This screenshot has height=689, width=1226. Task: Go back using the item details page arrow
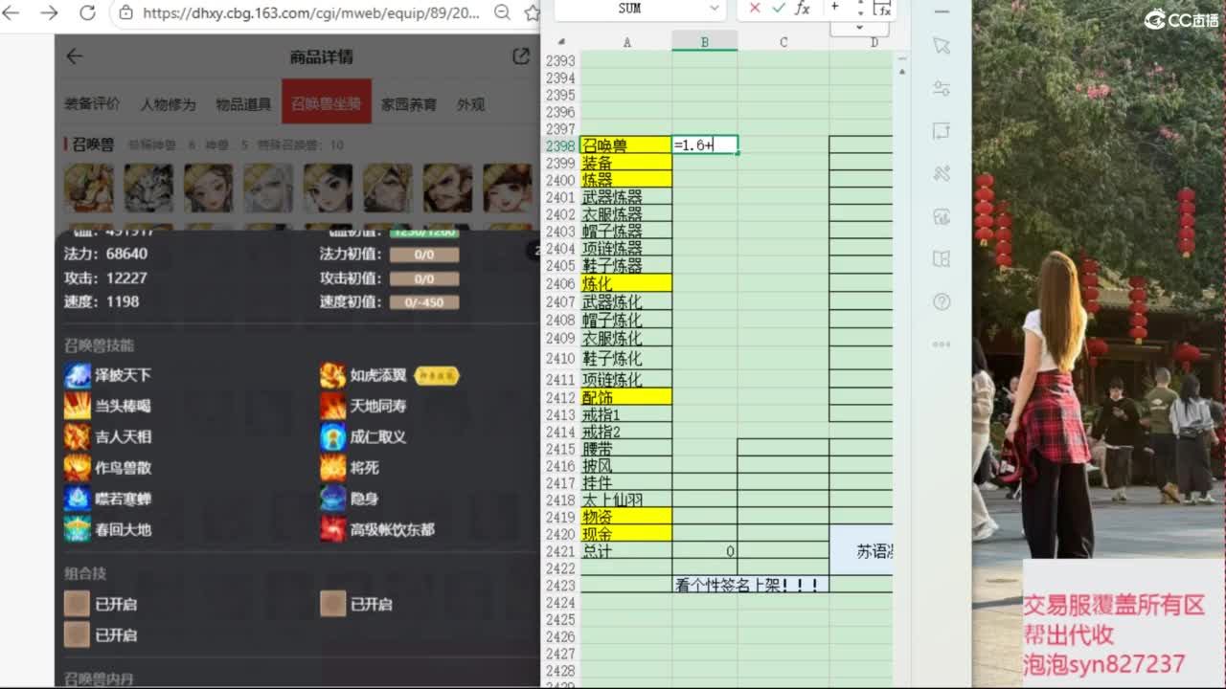(75, 56)
